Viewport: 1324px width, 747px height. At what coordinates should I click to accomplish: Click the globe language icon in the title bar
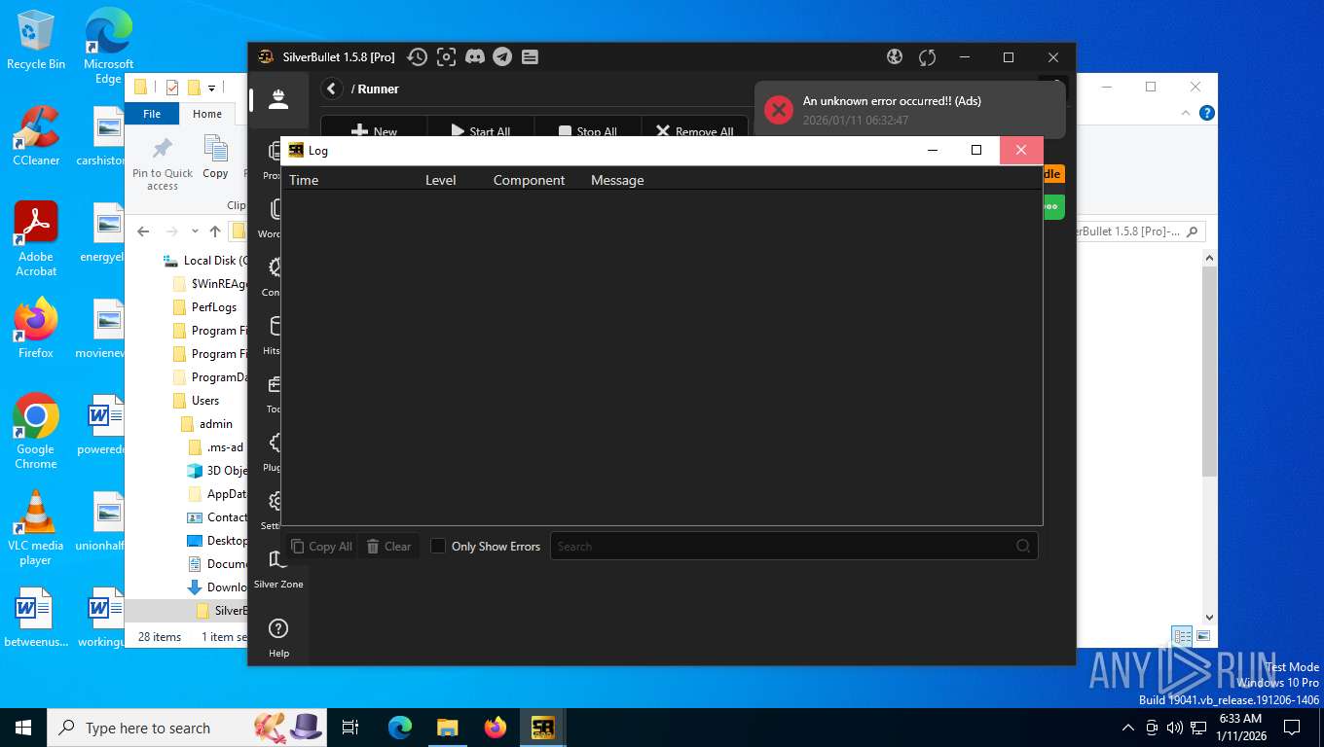[x=895, y=57]
